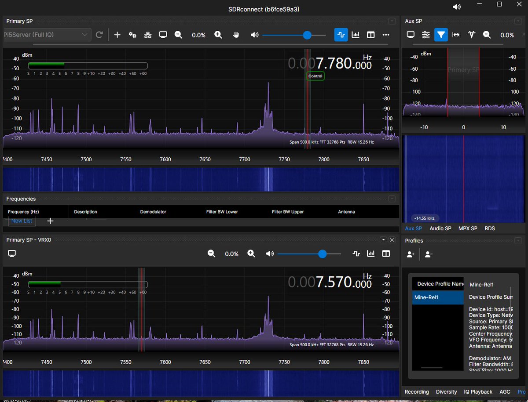Switch to the MPX SP tab

468,228
